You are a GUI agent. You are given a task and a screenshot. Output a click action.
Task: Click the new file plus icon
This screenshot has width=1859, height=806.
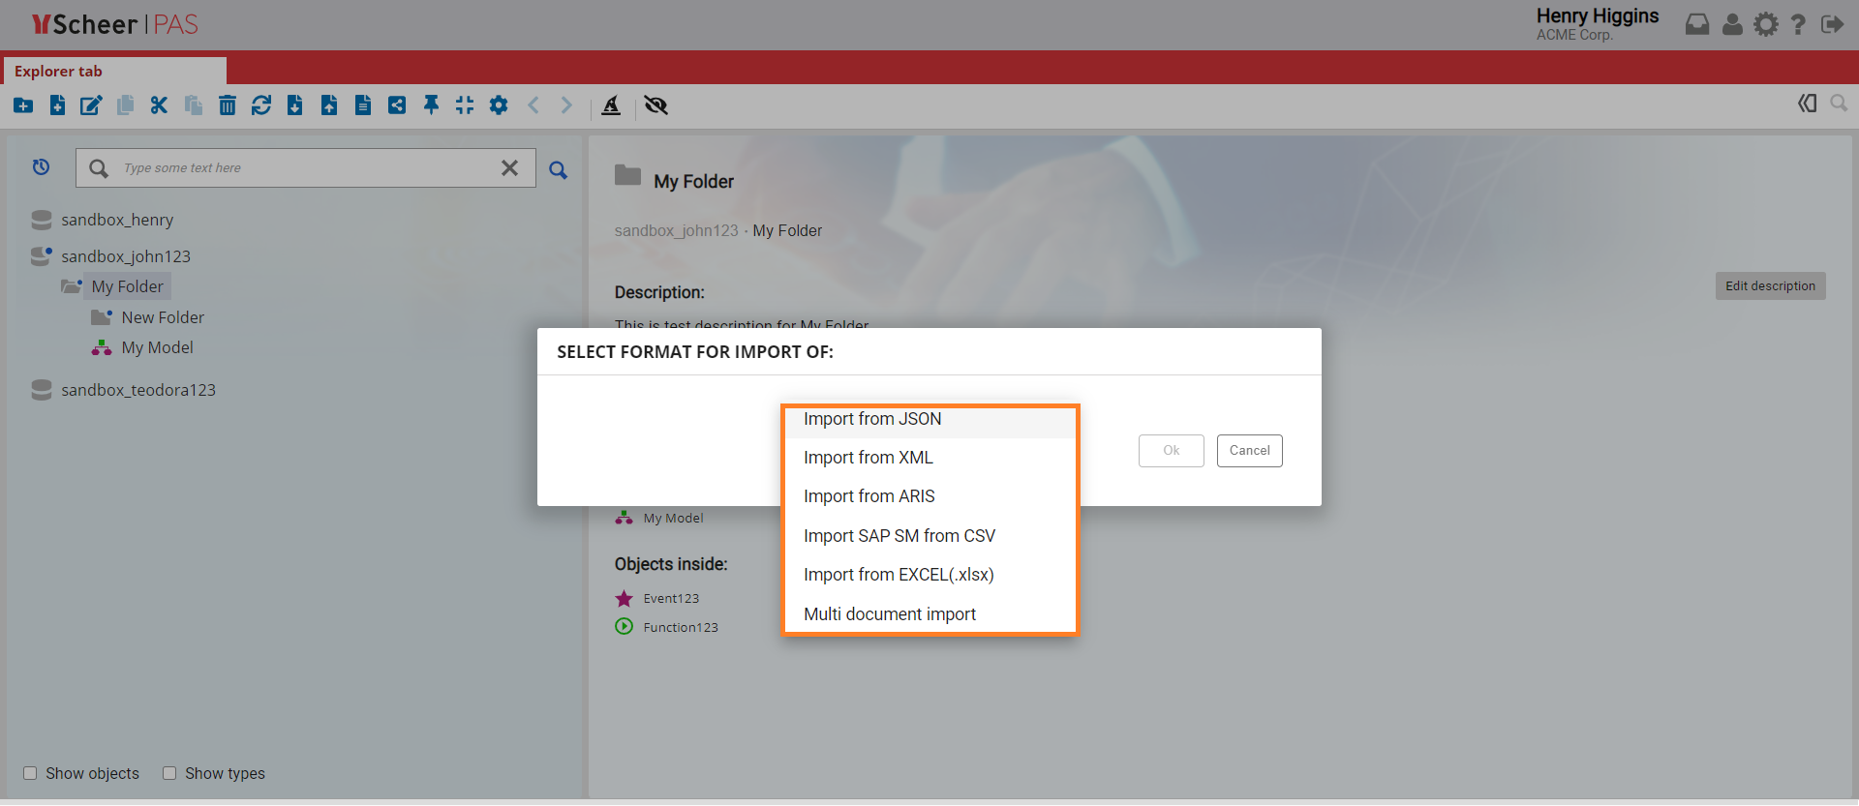(x=58, y=105)
